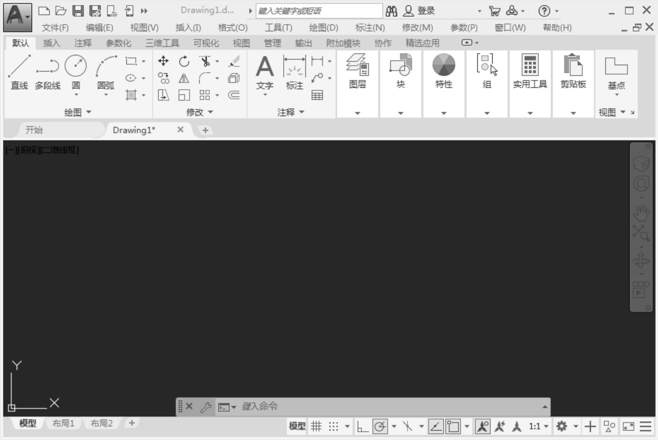Open the 1:1 annotation scale dropdown

[x=538, y=426]
